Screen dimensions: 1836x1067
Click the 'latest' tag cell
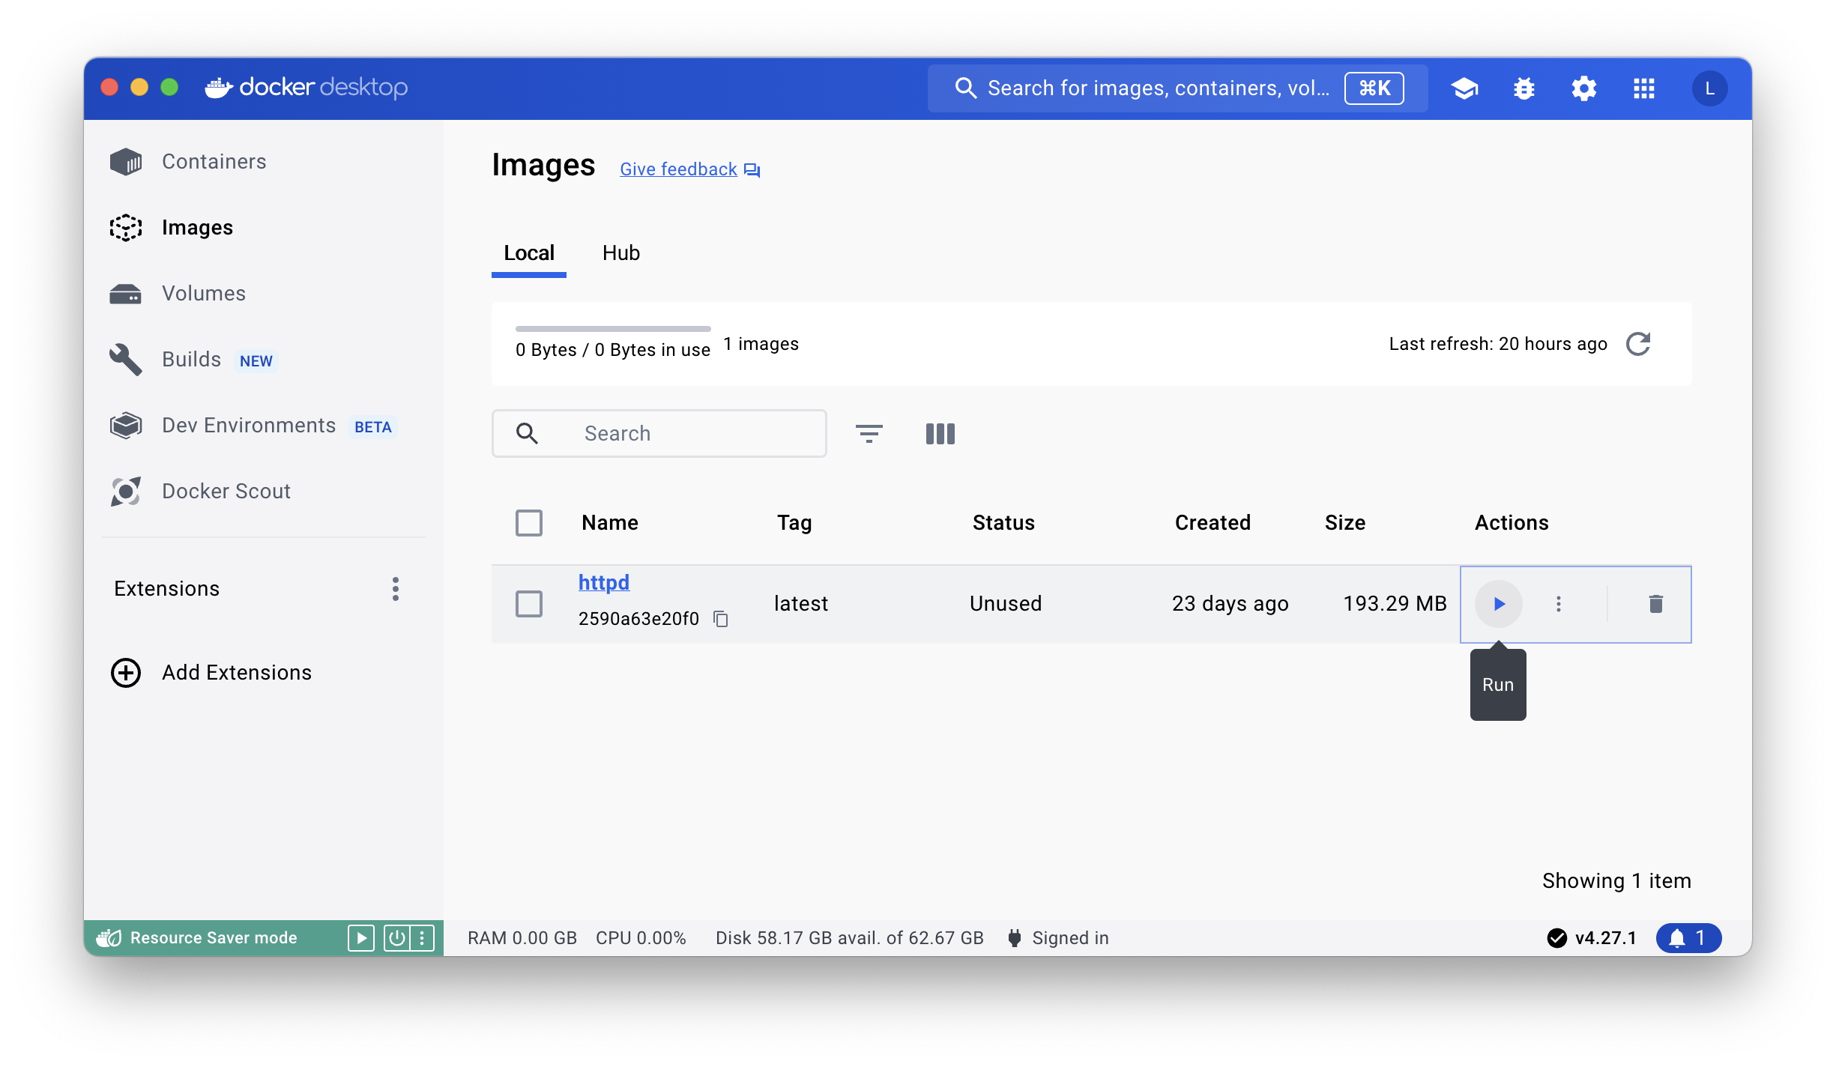click(801, 604)
